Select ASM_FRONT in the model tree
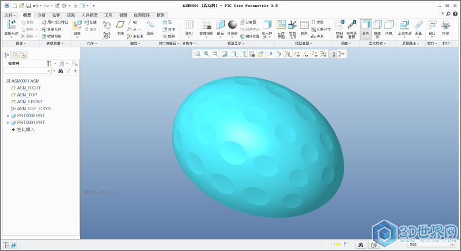 (x=30, y=102)
